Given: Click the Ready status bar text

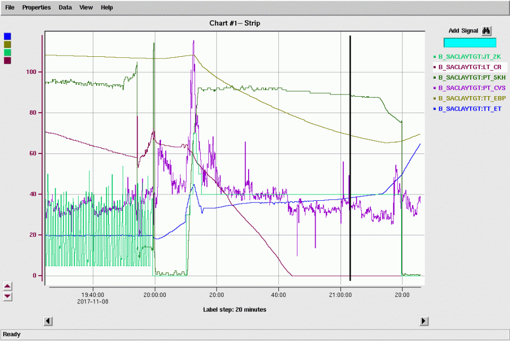Looking at the screenshot, I should [x=12, y=334].
